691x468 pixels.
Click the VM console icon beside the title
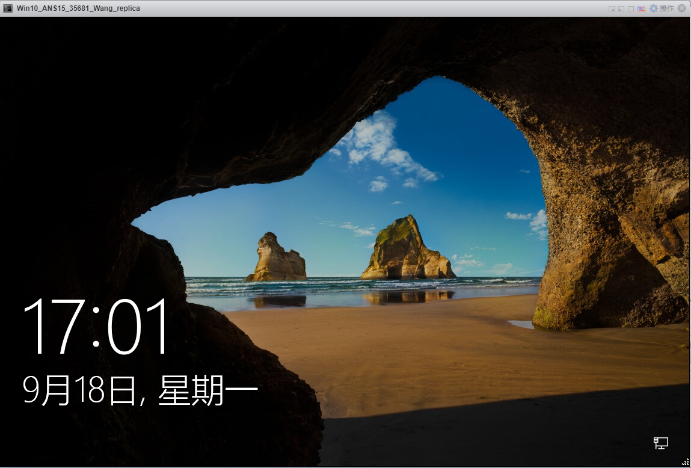pyautogui.click(x=7, y=8)
